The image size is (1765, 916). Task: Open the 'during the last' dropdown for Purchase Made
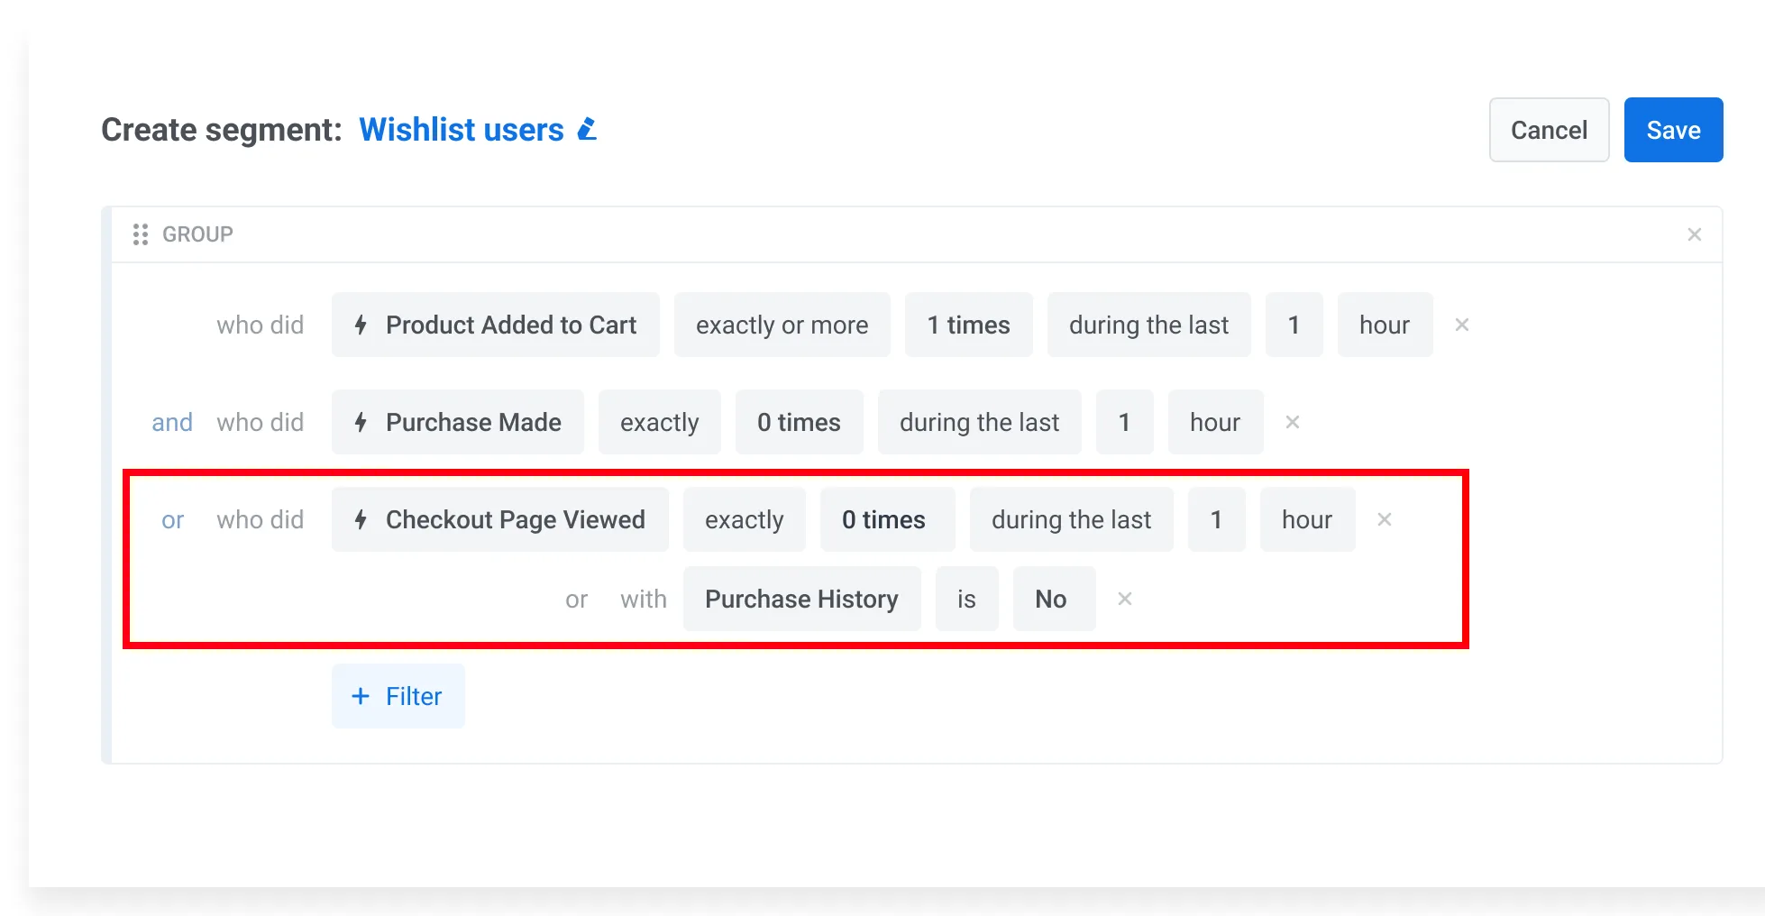(979, 422)
